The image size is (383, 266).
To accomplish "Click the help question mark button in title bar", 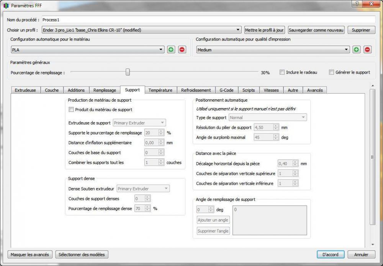I will [x=357, y=4].
